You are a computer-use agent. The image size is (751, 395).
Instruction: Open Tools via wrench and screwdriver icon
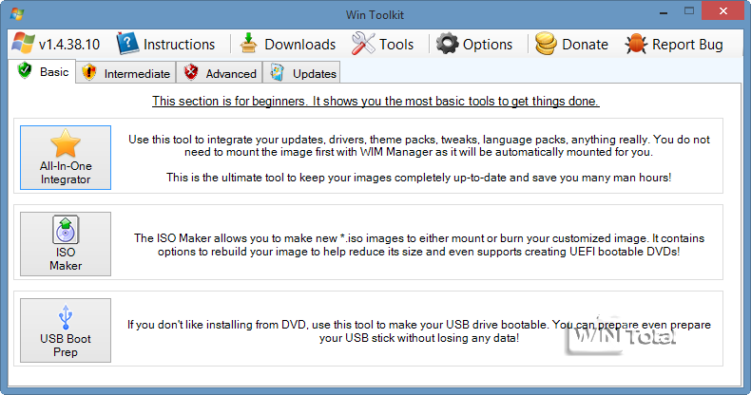(363, 44)
